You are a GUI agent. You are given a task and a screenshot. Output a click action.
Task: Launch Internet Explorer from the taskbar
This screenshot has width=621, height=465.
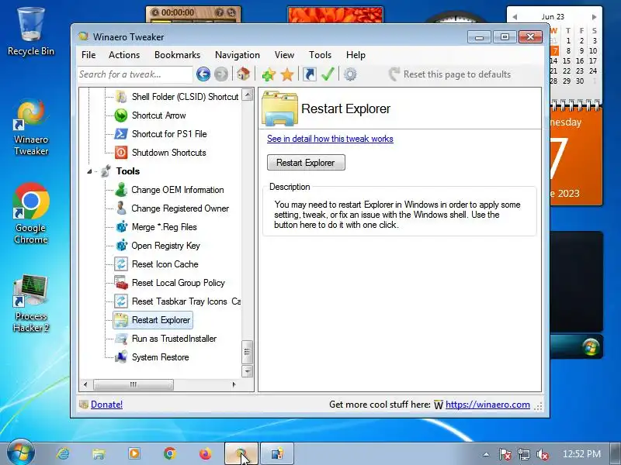tap(63, 453)
